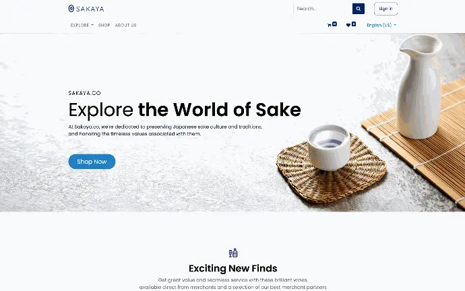Click the search magnifier button
Screen dimensions: 465x291
tap(359, 9)
